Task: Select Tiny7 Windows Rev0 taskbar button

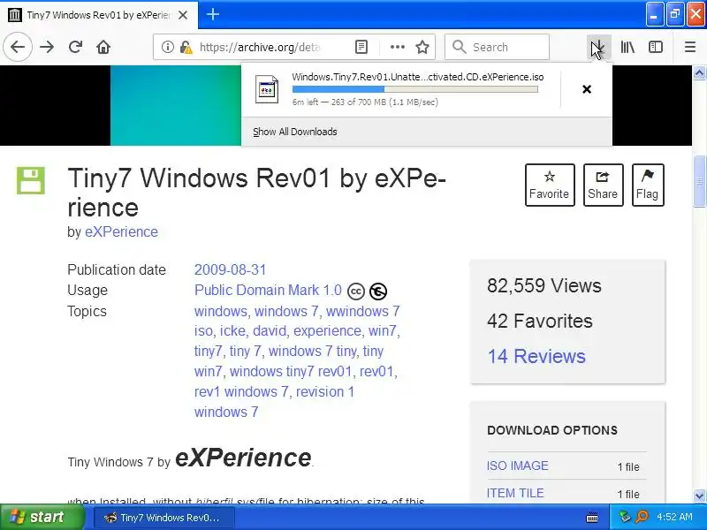Action: 164,518
